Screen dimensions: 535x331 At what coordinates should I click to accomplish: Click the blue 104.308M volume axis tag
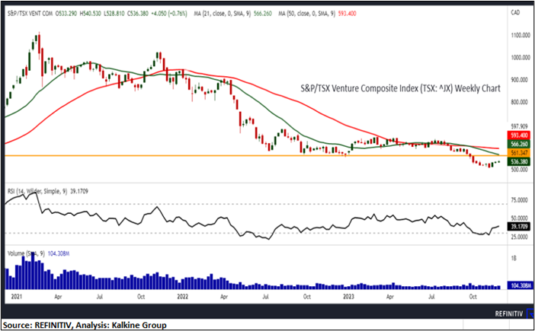[x=519, y=285]
